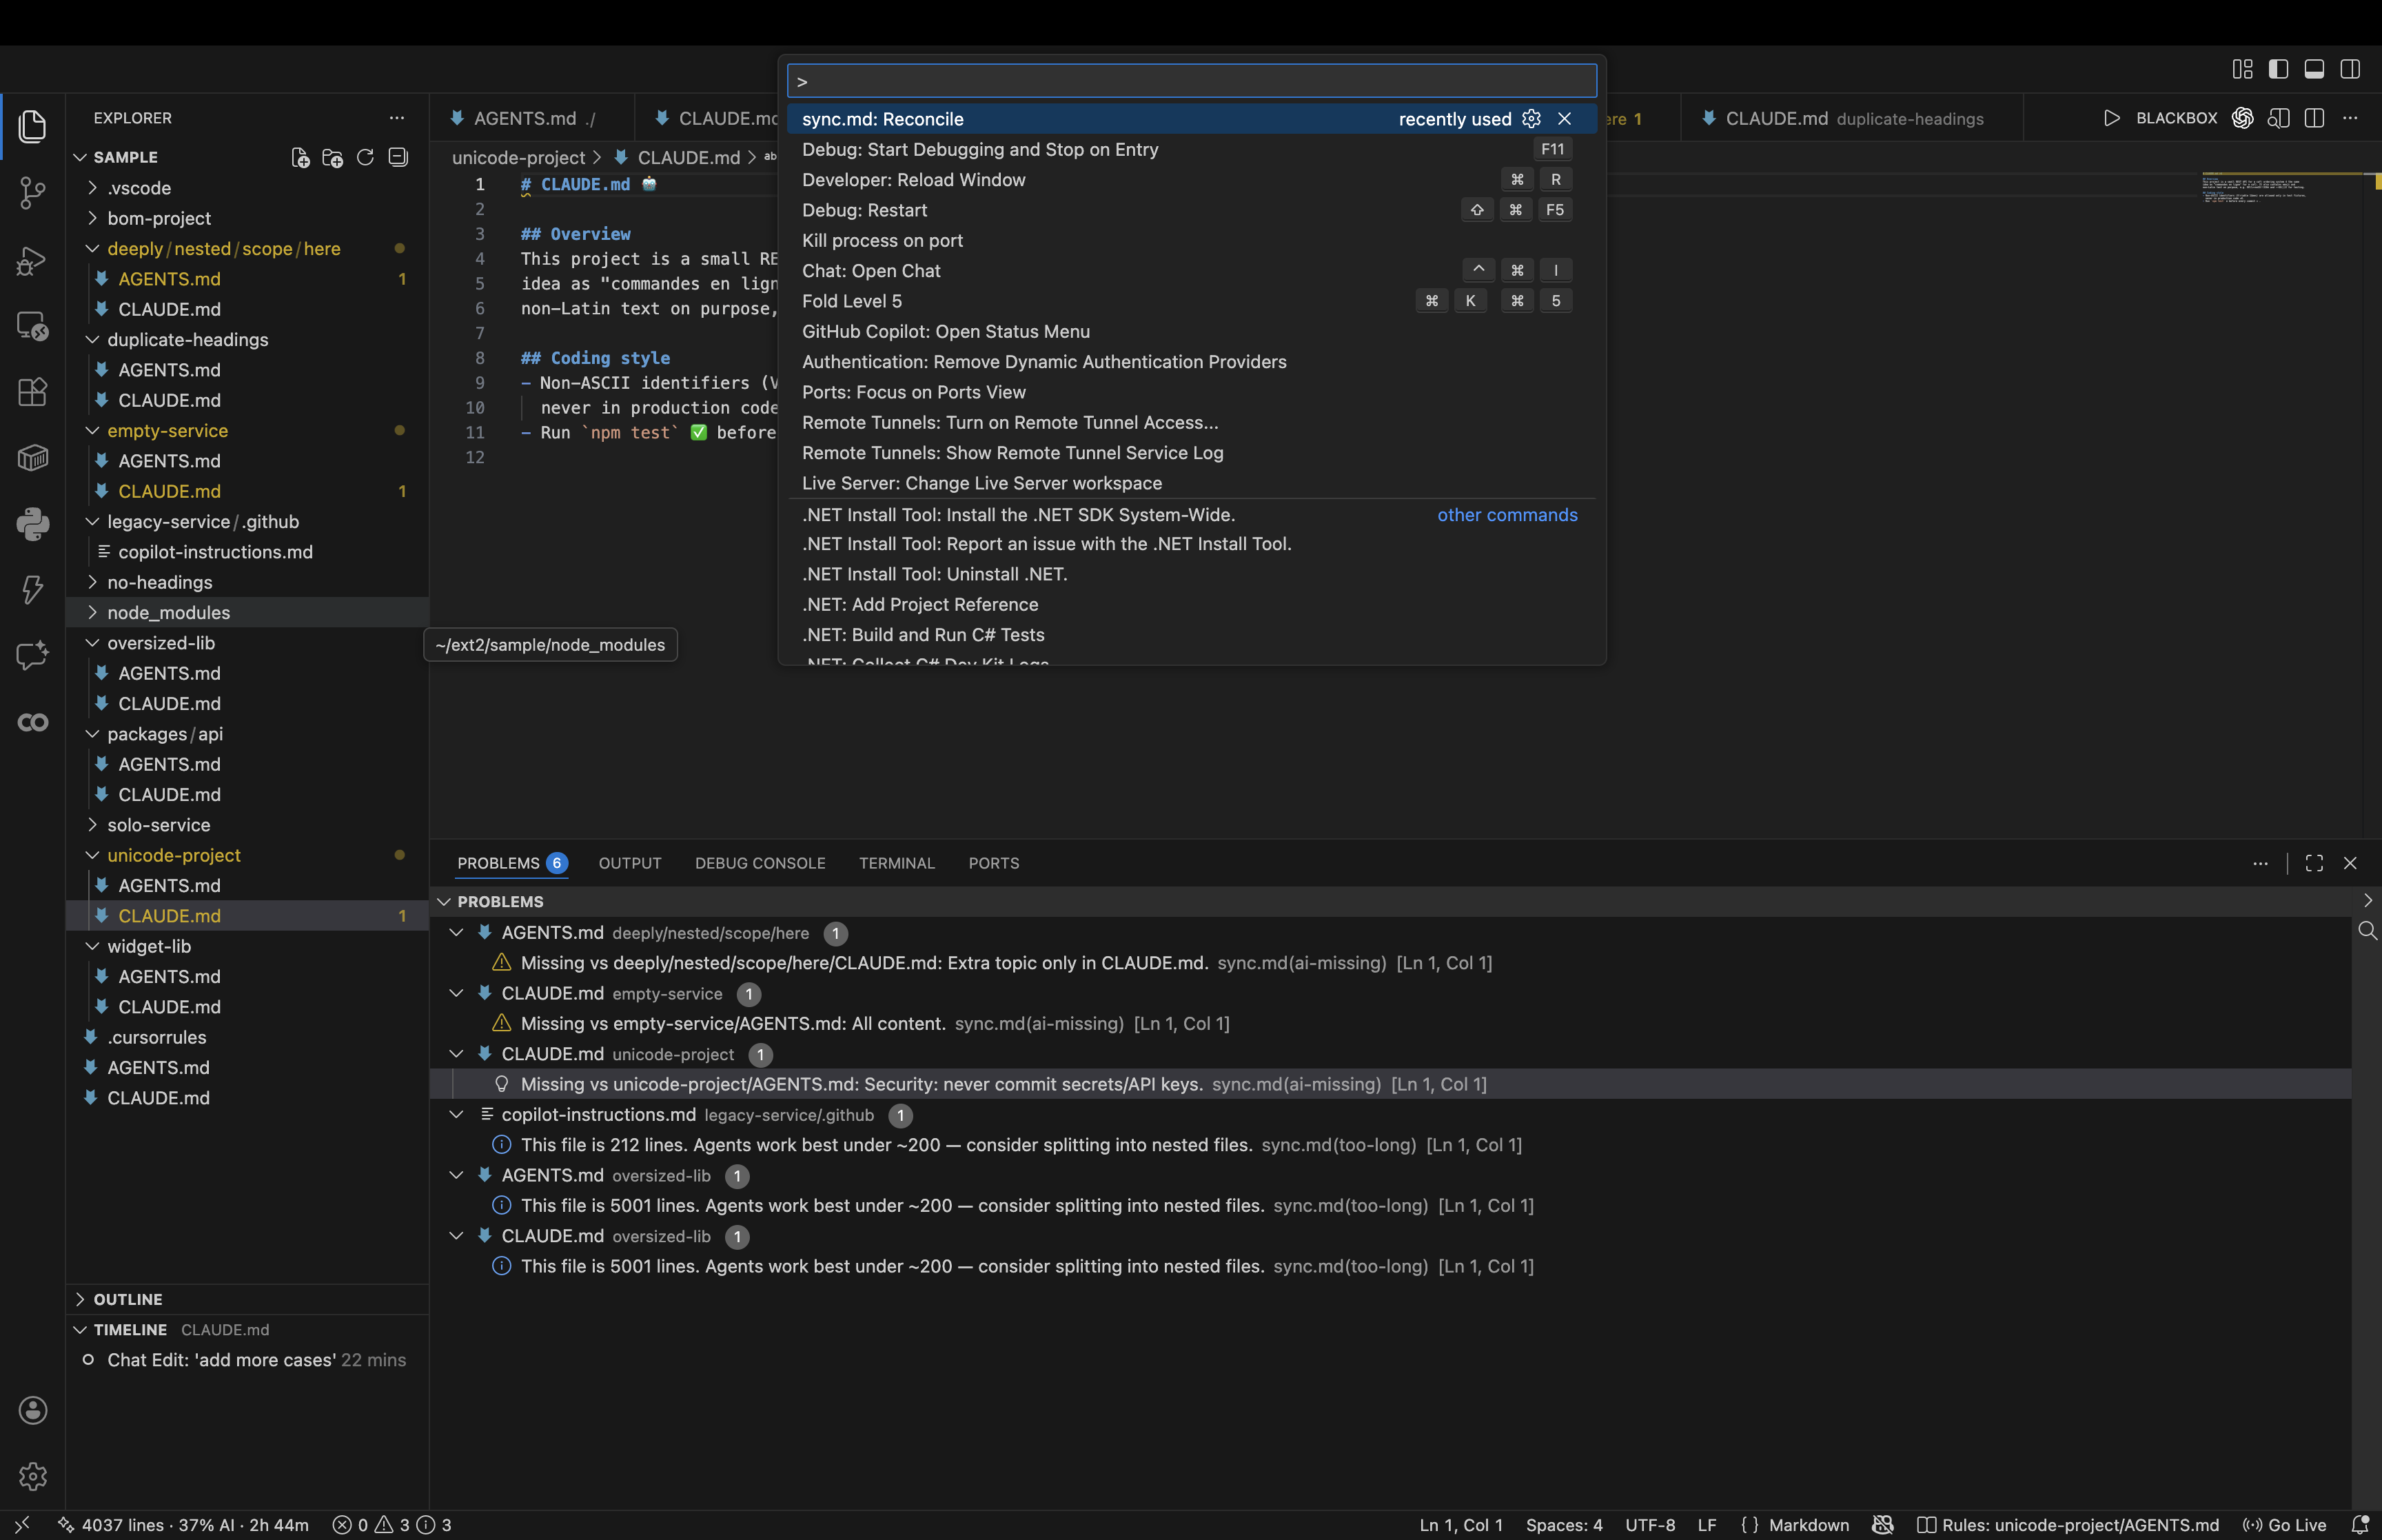Viewport: 2382px width, 1540px height.
Task: Open the Run and Debug view
Action: [33, 261]
